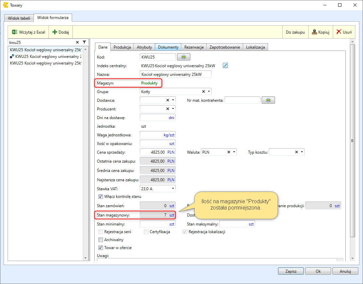Viewport: 363px width, 284px height.
Task: Clear the kwu25 search text with X
Action: coord(77,42)
